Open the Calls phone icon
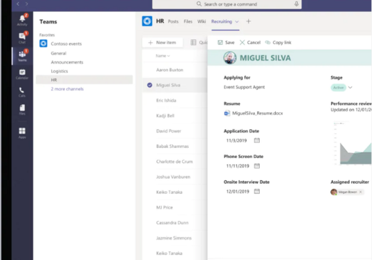Screen dimensions: 372x260 click(22, 90)
